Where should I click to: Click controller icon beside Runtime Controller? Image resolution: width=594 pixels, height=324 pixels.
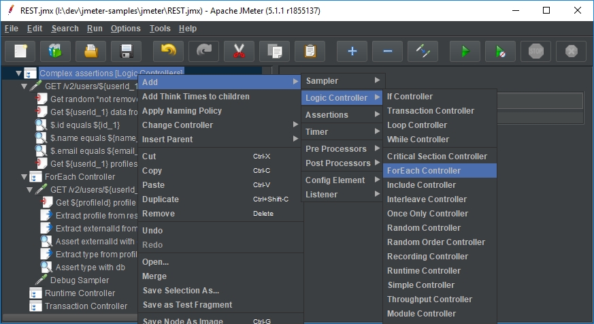(x=35, y=293)
